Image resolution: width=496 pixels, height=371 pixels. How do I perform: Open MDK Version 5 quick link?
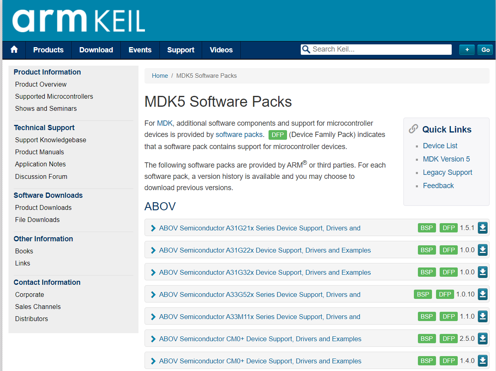click(x=446, y=159)
